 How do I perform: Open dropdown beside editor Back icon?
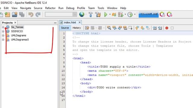click(96, 28)
